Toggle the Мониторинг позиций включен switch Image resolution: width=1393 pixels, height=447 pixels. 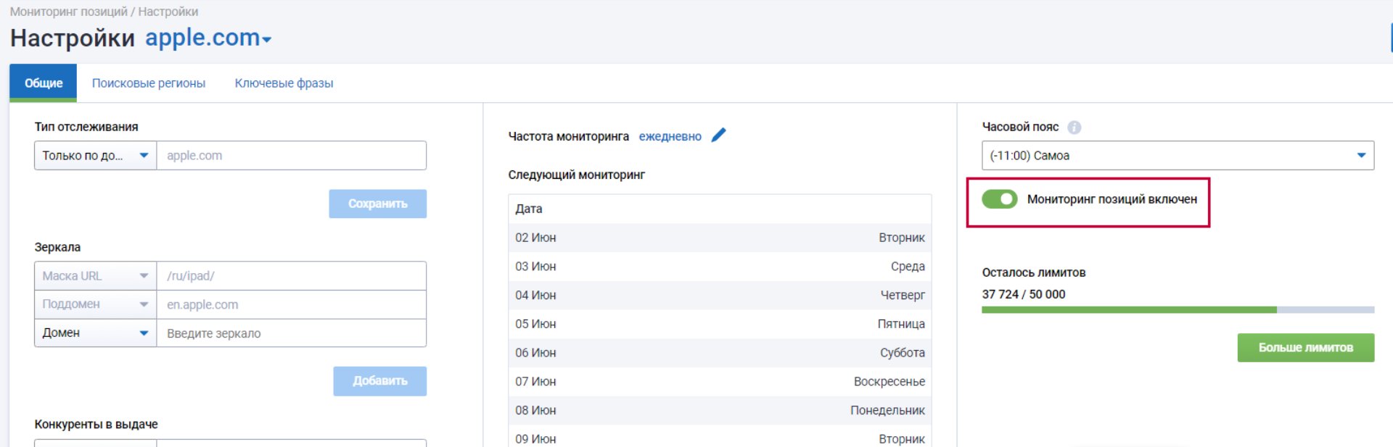[999, 199]
